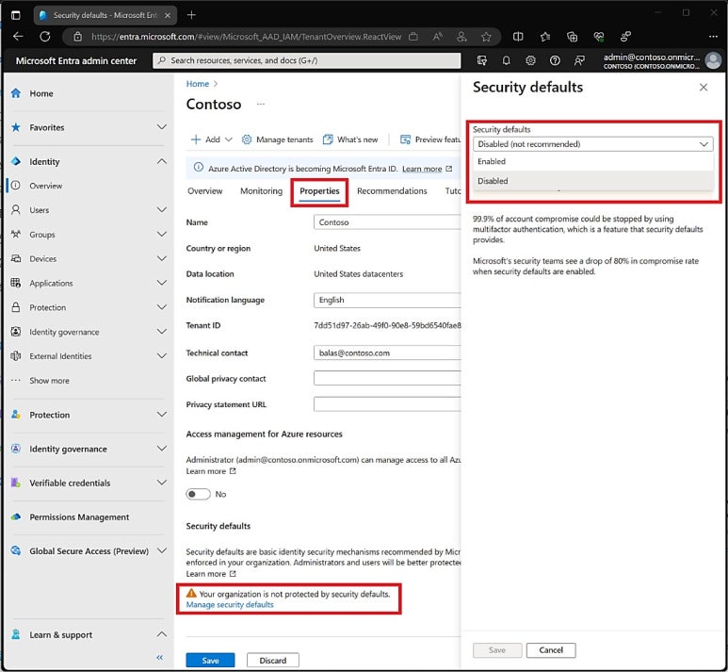
Task: Toggle Access management for Azure resources switch
Action: tap(198, 494)
